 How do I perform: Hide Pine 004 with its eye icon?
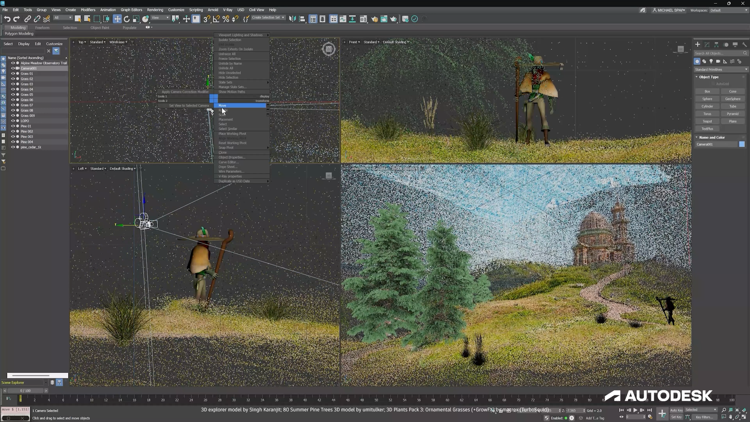pos(12,142)
